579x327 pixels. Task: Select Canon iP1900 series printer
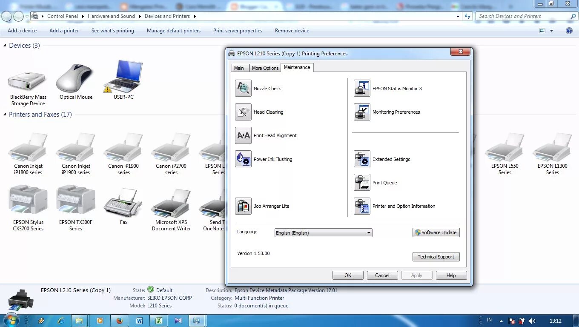point(123,153)
